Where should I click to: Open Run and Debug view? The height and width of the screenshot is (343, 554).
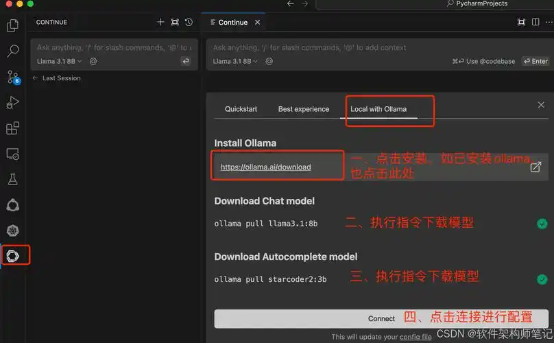coord(12,103)
